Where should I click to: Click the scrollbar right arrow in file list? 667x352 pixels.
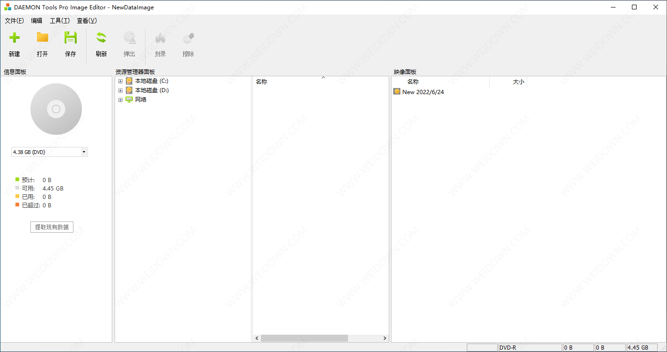pos(385,338)
